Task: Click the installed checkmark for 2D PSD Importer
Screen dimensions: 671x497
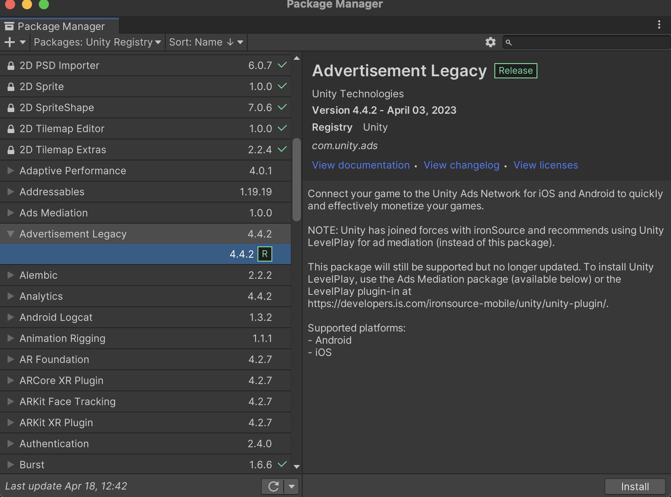Action: (x=282, y=65)
